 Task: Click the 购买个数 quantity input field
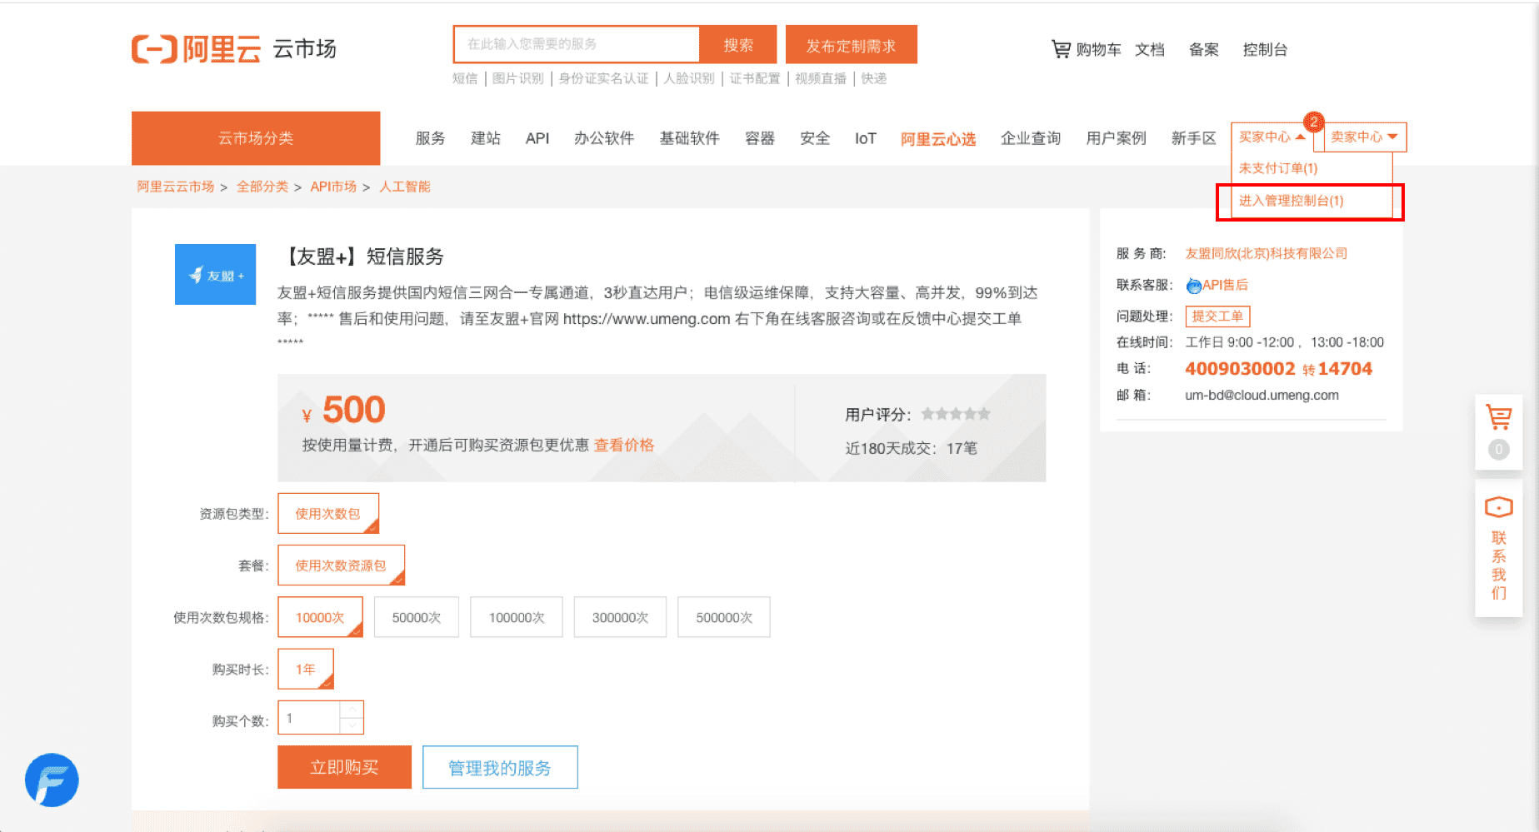309,718
